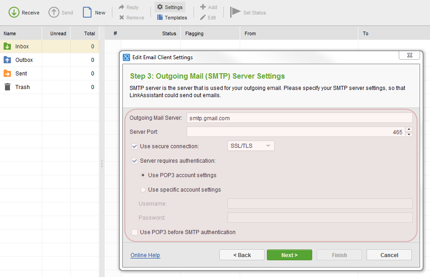Open the Templates icon
Screen dimensions: 430x277
[x=160, y=17]
